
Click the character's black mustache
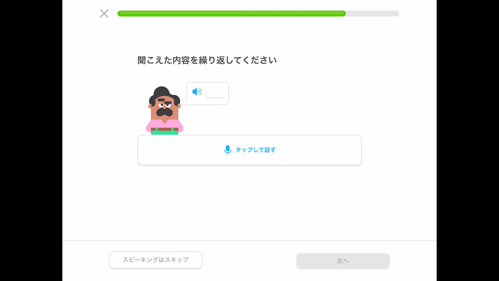[x=165, y=112]
